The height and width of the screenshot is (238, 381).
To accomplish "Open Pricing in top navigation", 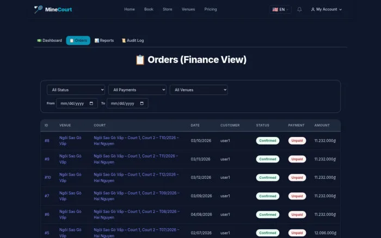I will (x=211, y=9).
